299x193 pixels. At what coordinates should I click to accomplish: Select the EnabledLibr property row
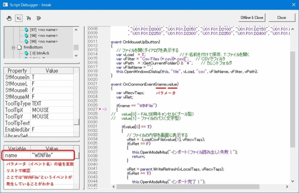(39, 130)
